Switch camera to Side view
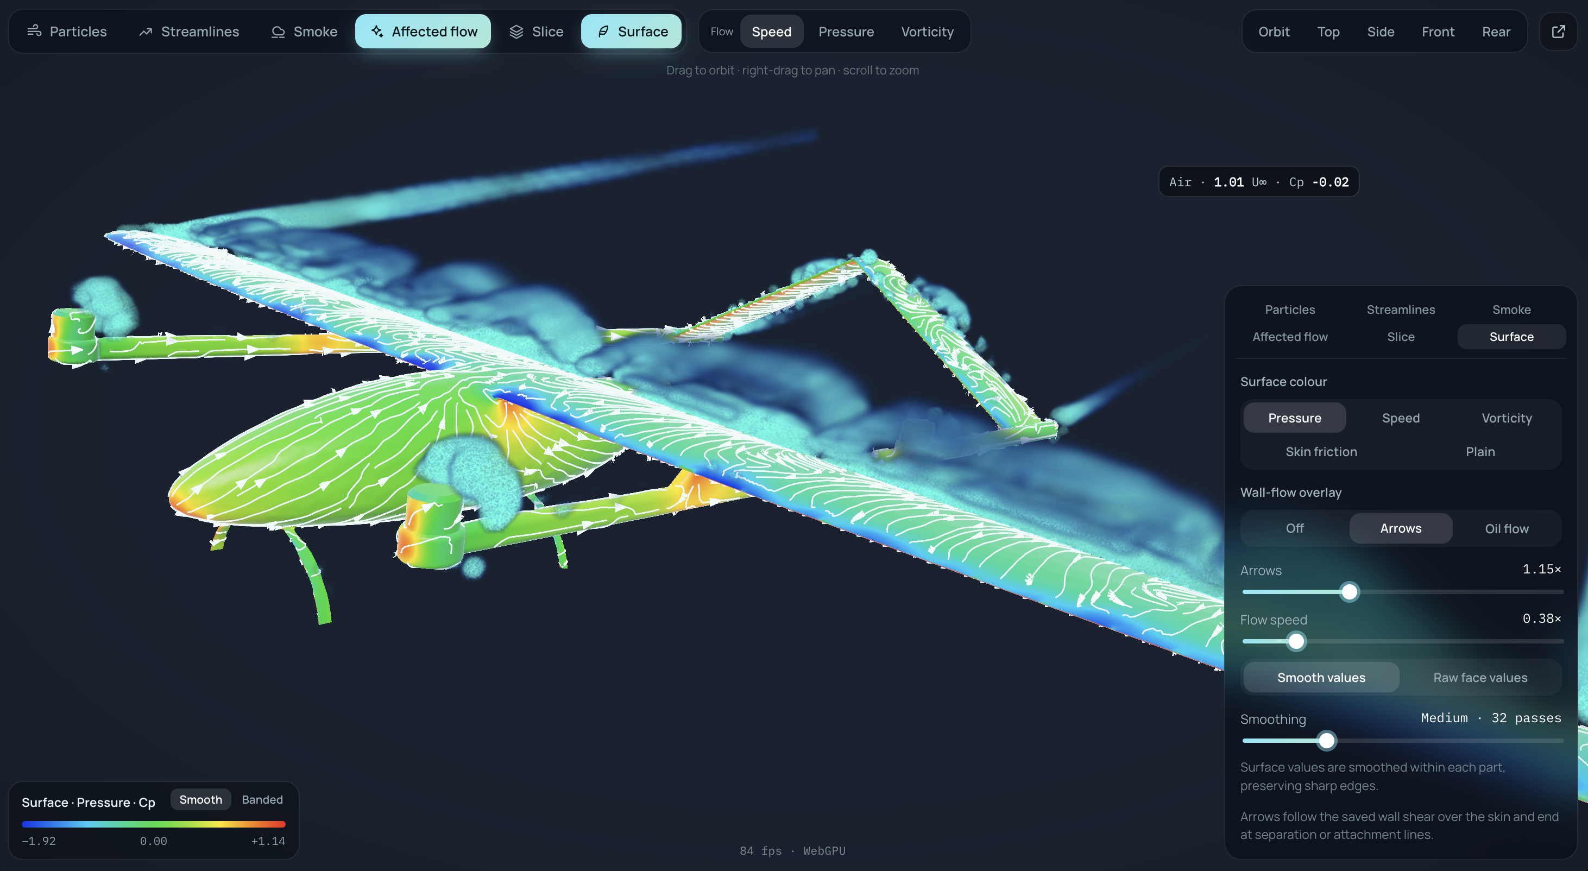 click(1380, 31)
